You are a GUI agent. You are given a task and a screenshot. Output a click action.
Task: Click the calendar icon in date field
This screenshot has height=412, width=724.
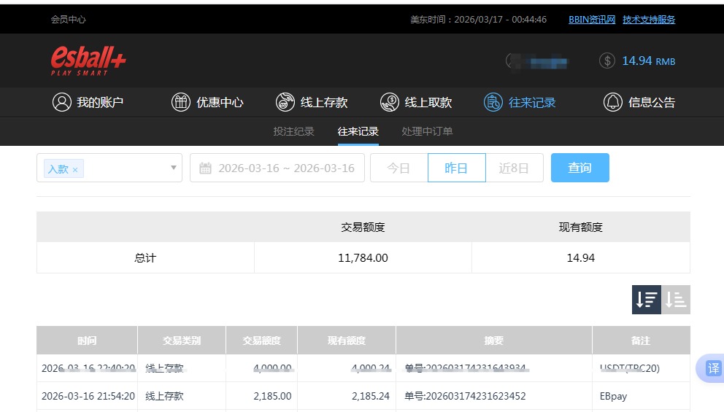pyautogui.click(x=205, y=168)
